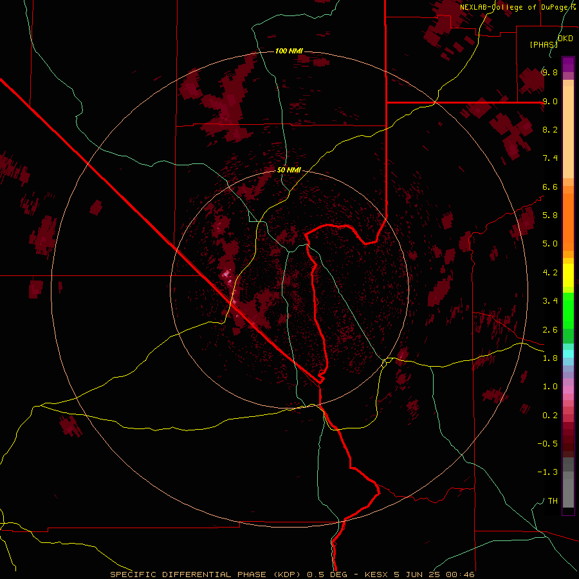Pick the pink band of the legend
This screenshot has height=579, width=579.
pos(568,390)
